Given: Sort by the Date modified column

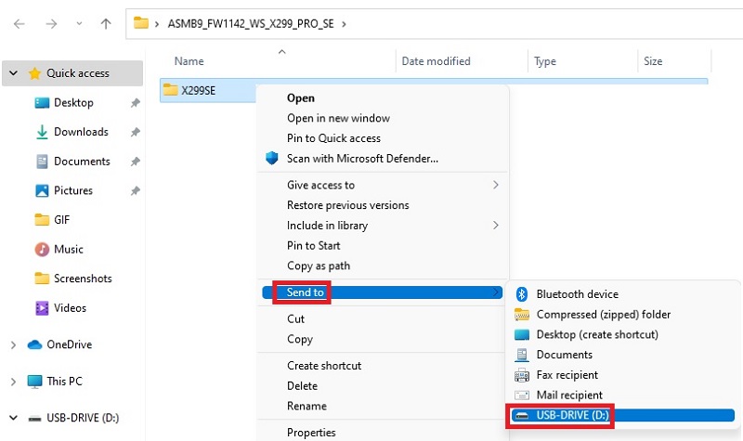Looking at the screenshot, I should coord(436,61).
